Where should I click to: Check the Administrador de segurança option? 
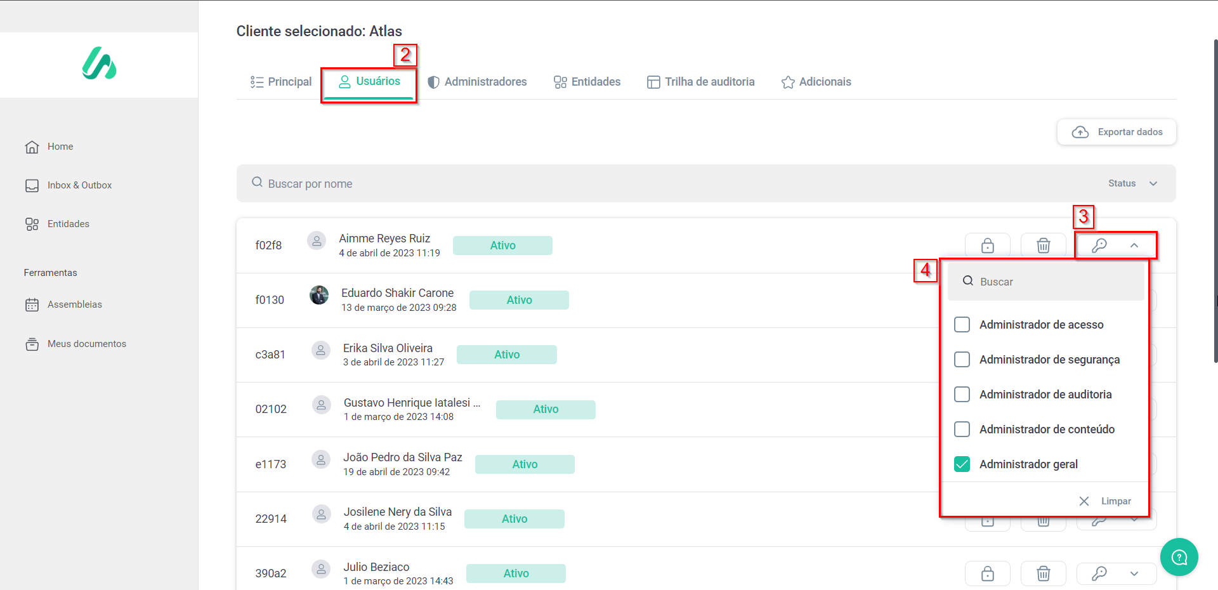962,360
